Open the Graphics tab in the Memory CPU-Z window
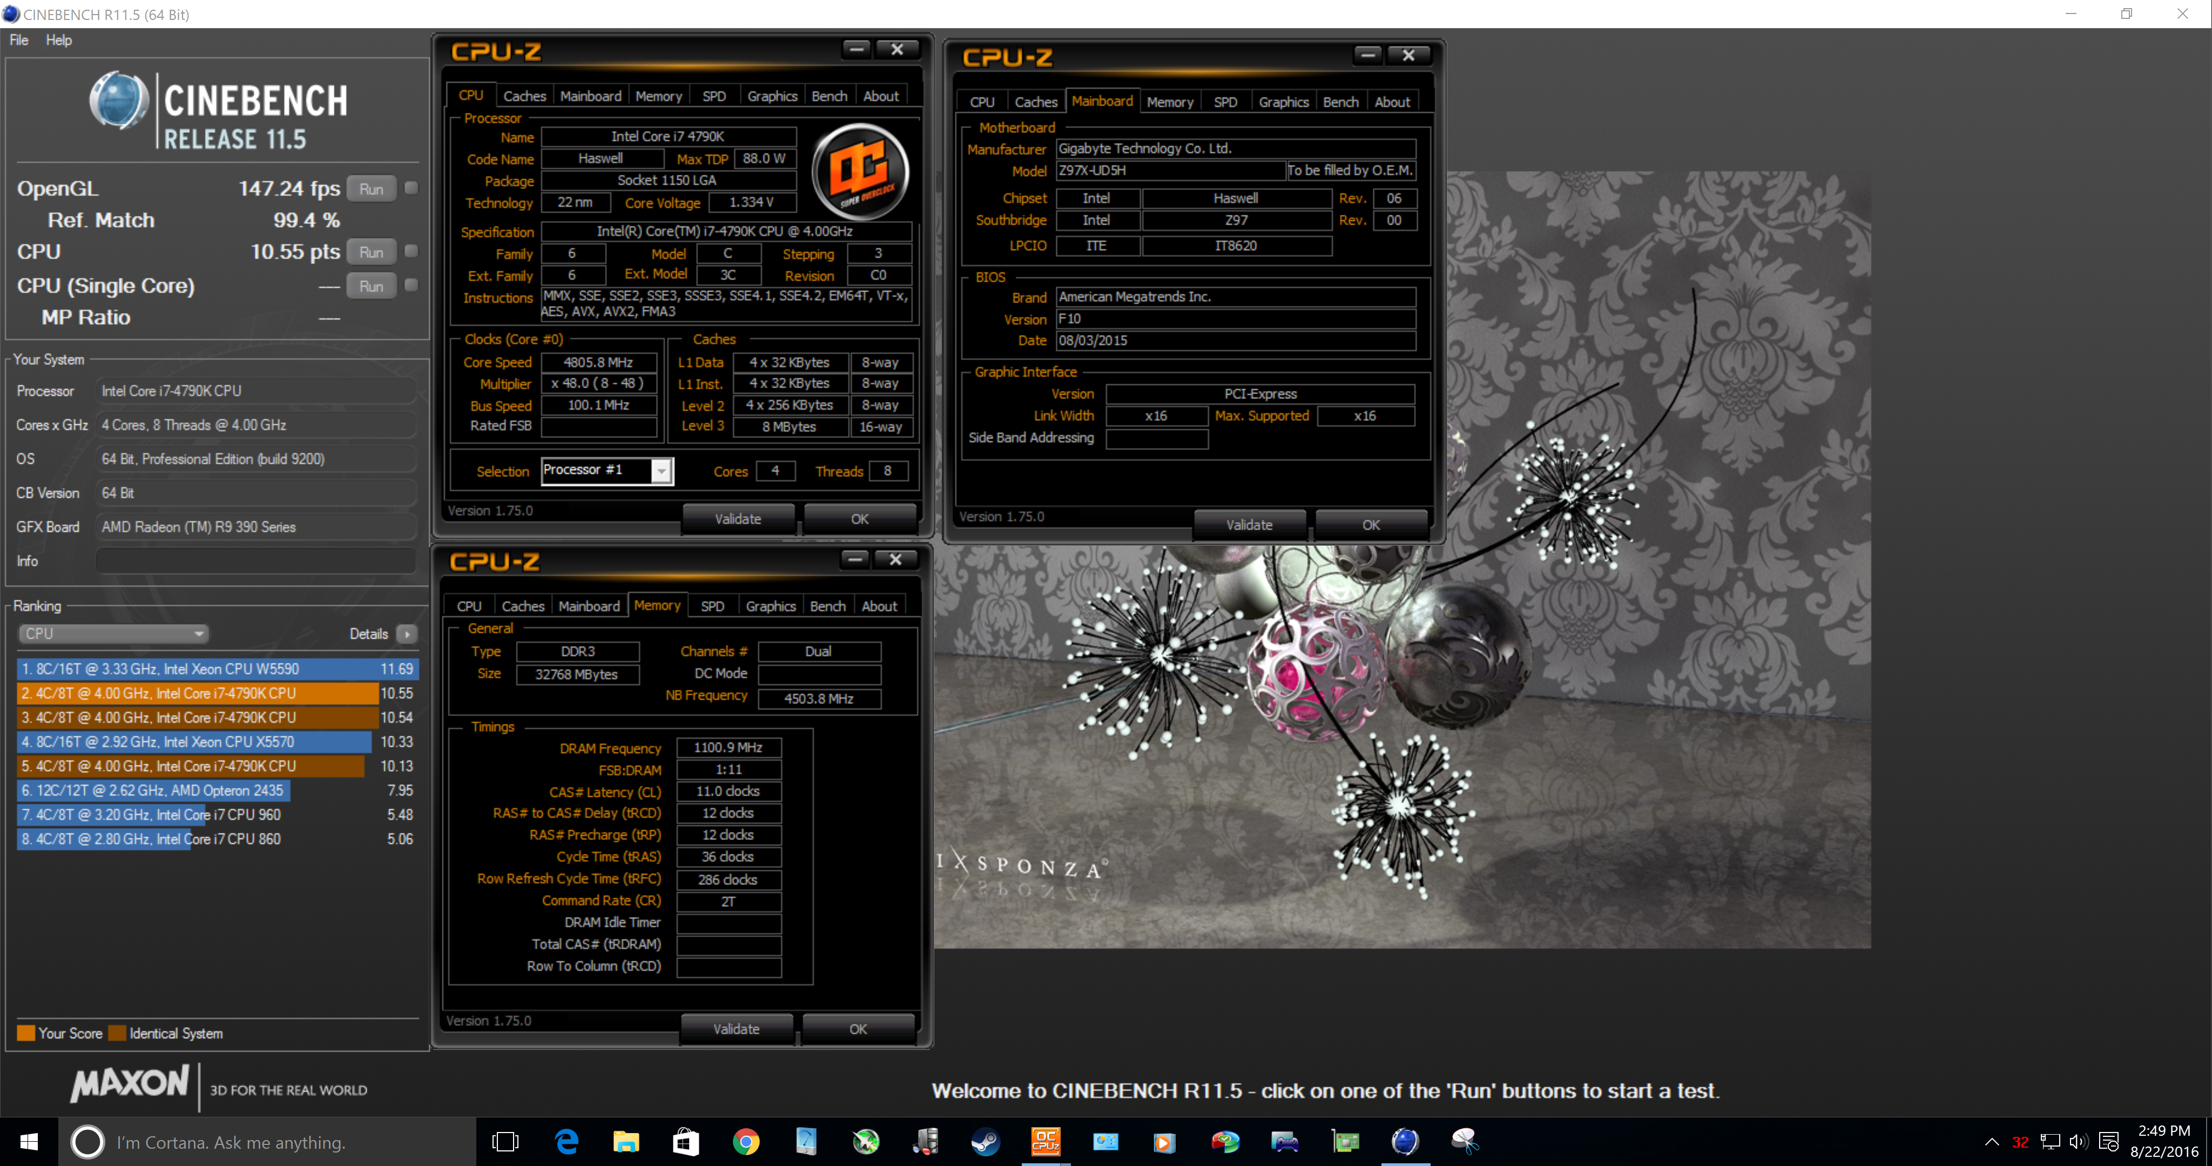The height and width of the screenshot is (1166, 2212). pos(770,606)
